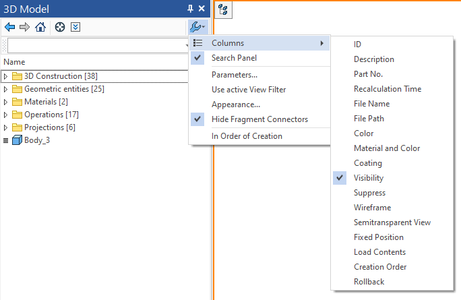Expand the Materials [2] folder

(x=5, y=102)
